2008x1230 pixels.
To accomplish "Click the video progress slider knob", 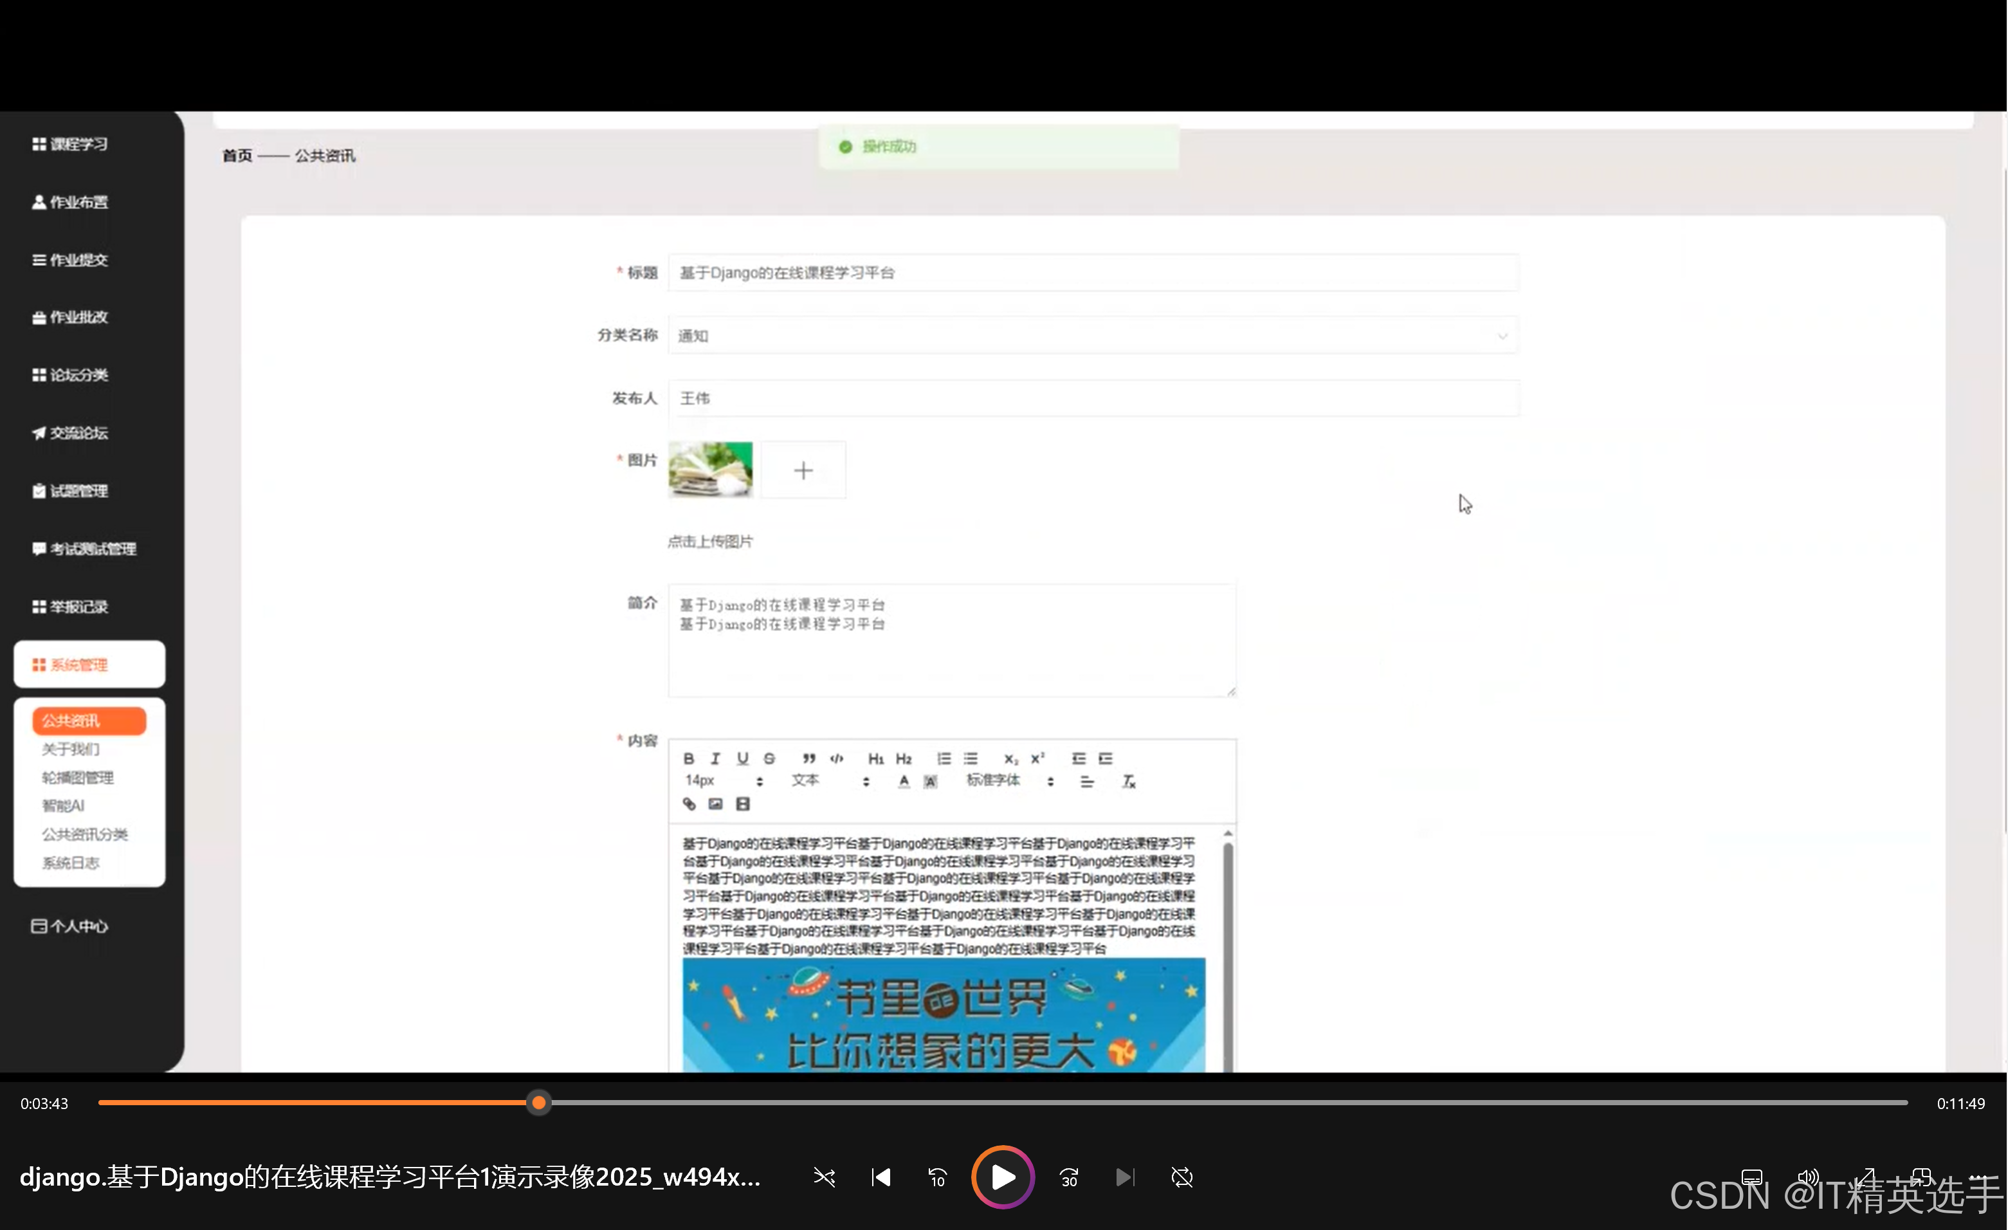I will [x=539, y=1102].
